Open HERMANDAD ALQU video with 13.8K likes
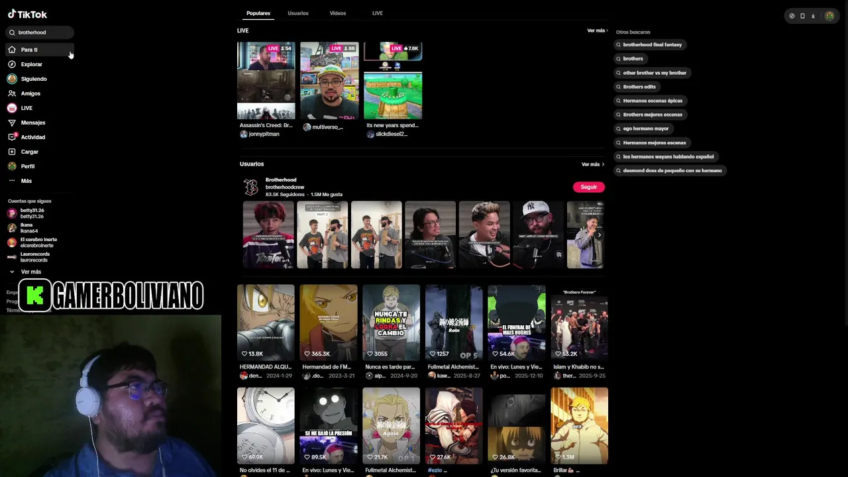 [266, 323]
